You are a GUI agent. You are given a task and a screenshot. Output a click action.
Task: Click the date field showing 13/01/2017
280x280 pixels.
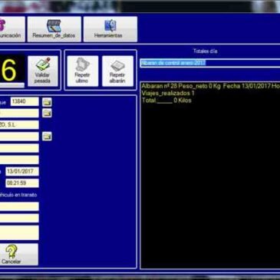[x=22, y=172]
